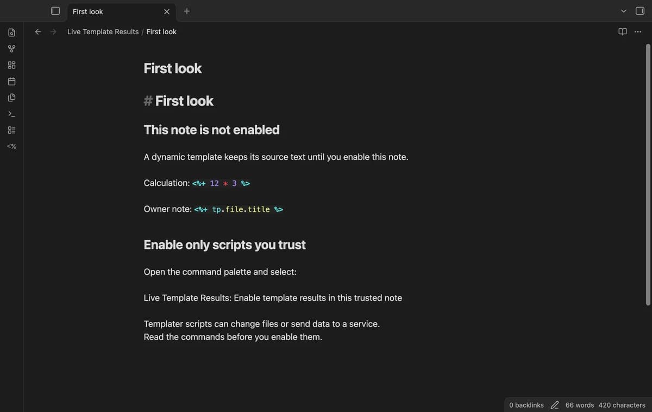Viewport: 652px width, 412px height.
Task: Create a new canvas from the ribbon
Action: [x=11, y=65]
